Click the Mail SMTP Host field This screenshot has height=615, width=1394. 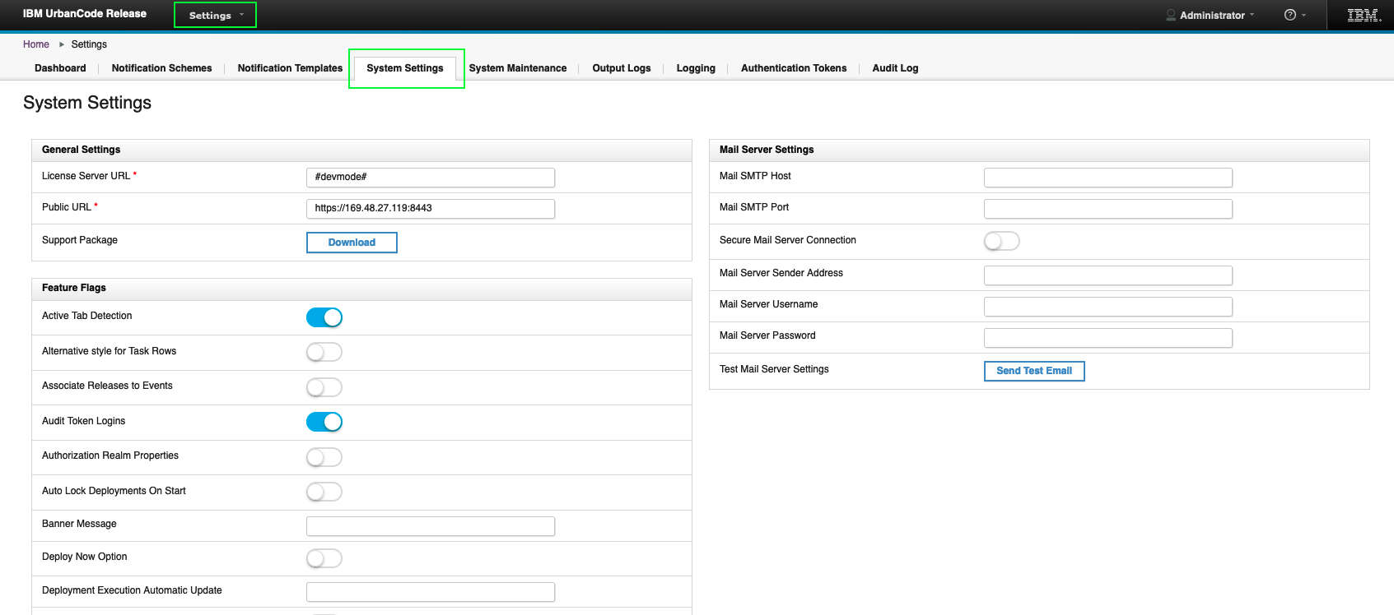click(1108, 177)
